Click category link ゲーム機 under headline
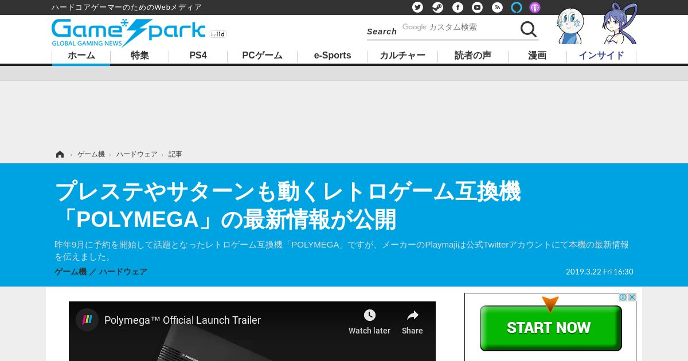 [71, 272]
